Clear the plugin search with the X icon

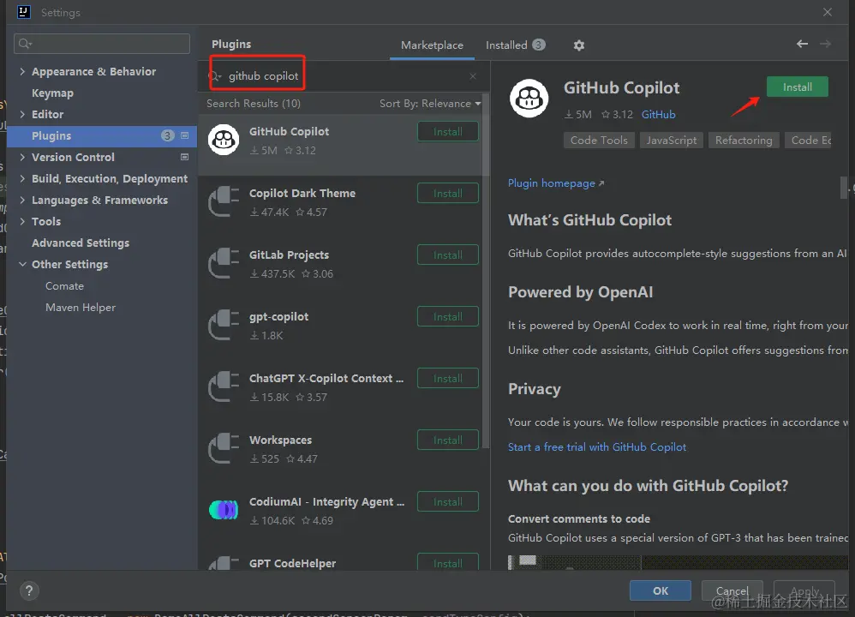pyautogui.click(x=473, y=76)
